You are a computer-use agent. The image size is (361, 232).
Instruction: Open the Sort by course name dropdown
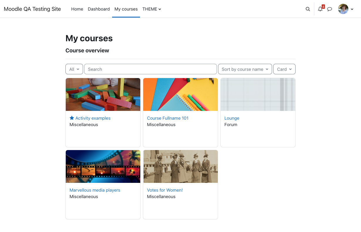(245, 69)
